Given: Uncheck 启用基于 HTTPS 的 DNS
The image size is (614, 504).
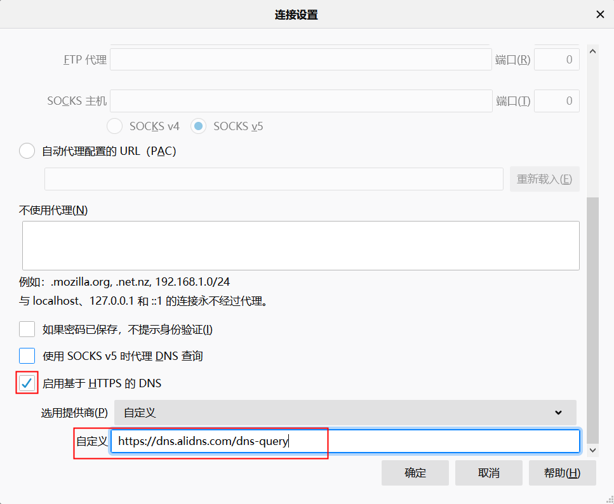Looking at the screenshot, I should [27, 383].
